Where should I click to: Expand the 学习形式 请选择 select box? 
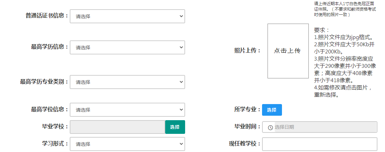tap(127, 144)
